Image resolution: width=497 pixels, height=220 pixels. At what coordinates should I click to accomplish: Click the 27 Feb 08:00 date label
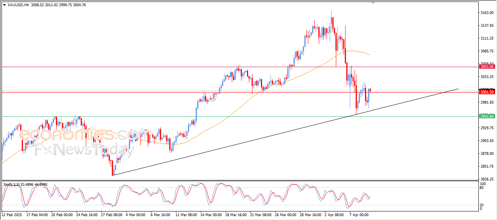pyautogui.click(x=112, y=214)
